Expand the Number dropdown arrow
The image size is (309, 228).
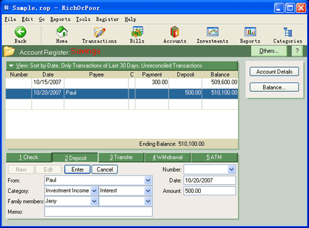click(x=231, y=169)
